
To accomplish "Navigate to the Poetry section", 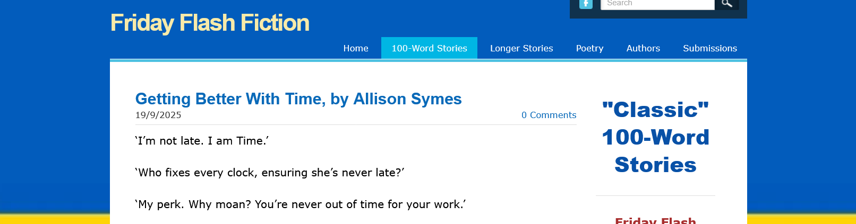I will [589, 48].
